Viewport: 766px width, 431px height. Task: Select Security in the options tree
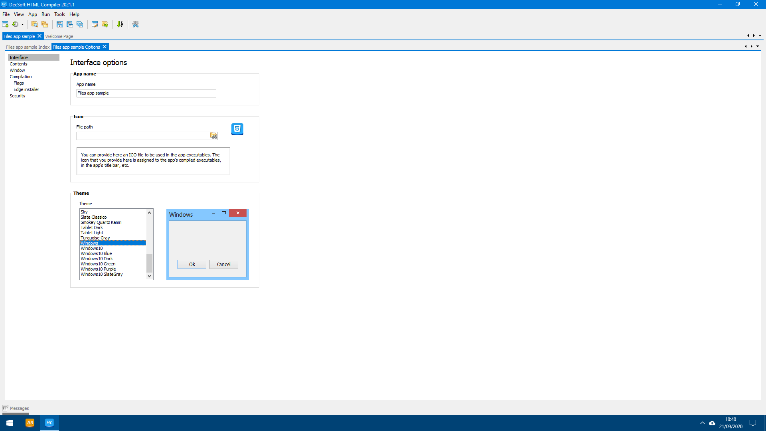pyautogui.click(x=17, y=96)
